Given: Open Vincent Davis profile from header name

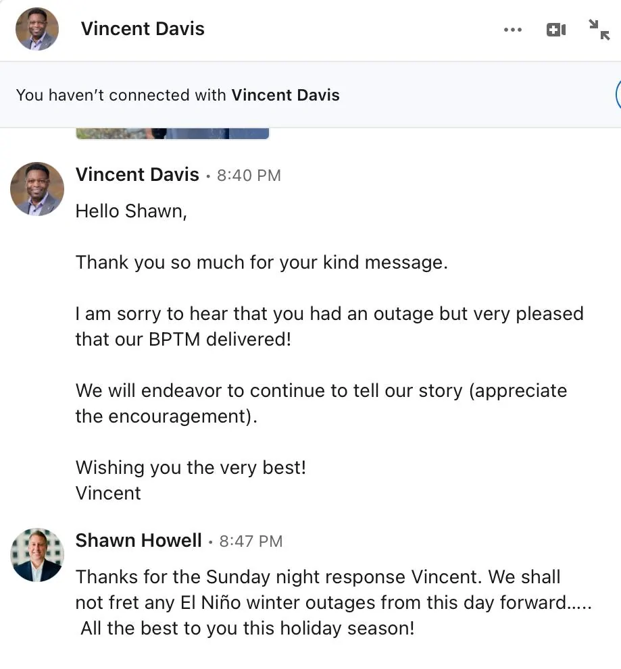Looking at the screenshot, I should 143,29.
